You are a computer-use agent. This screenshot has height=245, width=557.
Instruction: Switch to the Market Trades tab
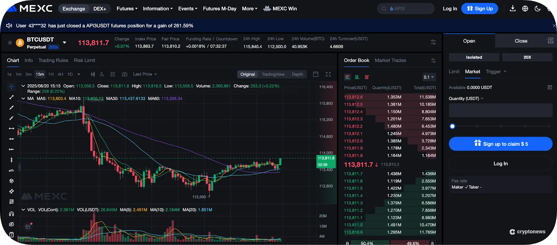(390, 60)
